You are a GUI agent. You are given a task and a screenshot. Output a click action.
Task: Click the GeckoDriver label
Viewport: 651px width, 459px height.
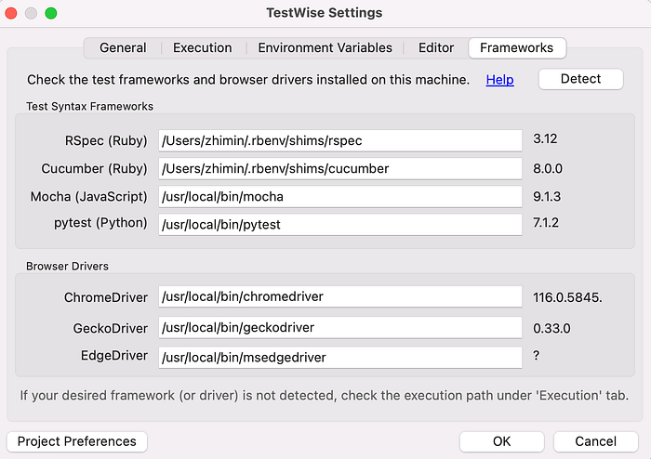click(111, 328)
